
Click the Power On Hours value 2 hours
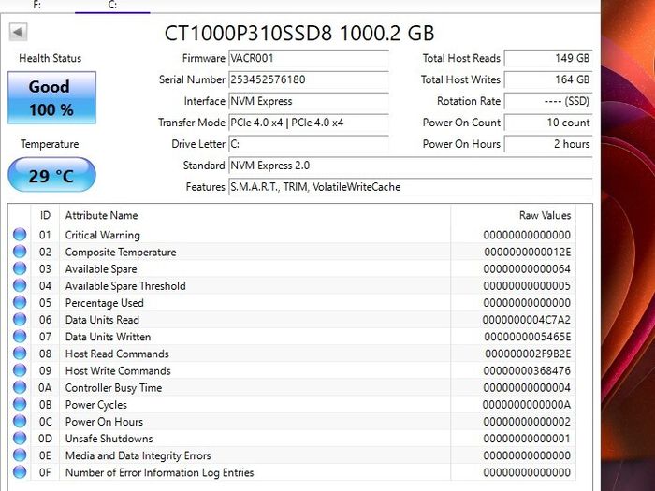click(x=548, y=144)
